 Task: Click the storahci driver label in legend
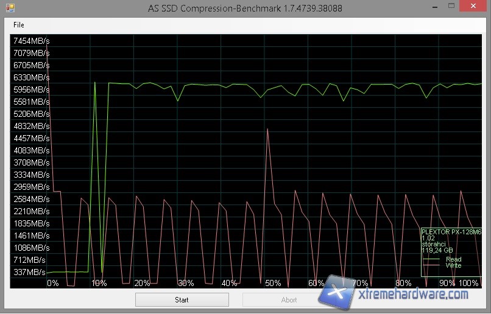(435, 244)
